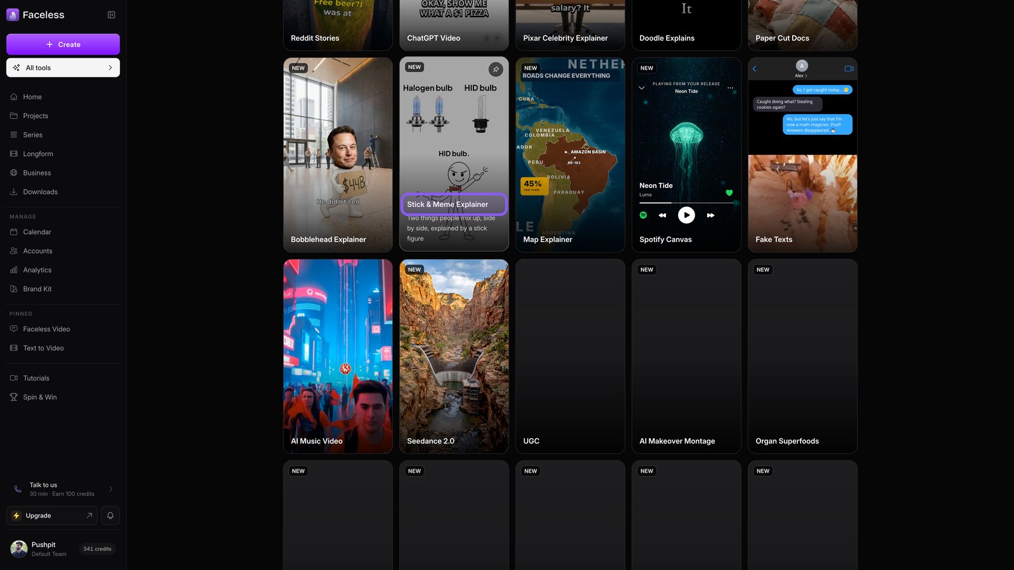Click the 341 credits badge

[x=97, y=549]
